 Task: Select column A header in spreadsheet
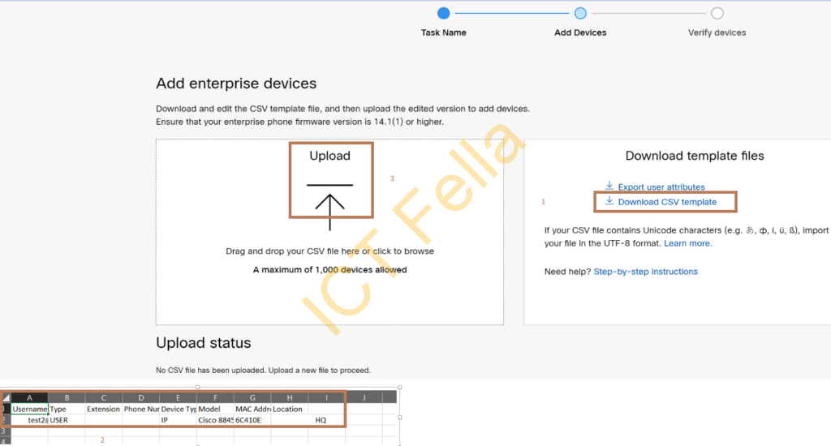(x=30, y=397)
